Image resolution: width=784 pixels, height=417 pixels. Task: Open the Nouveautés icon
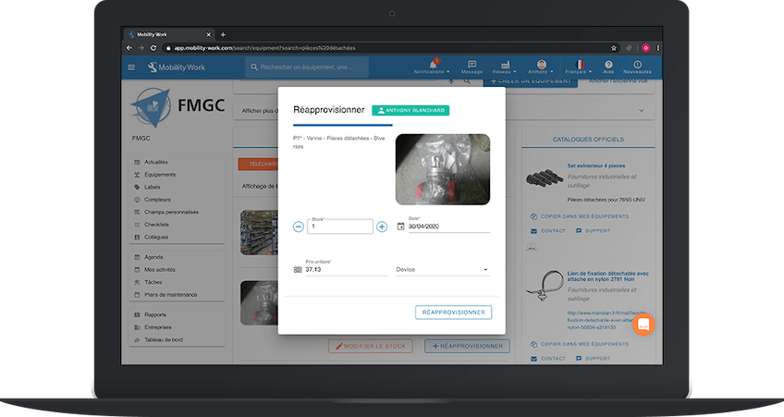pyautogui.click(x=638, y=65)
